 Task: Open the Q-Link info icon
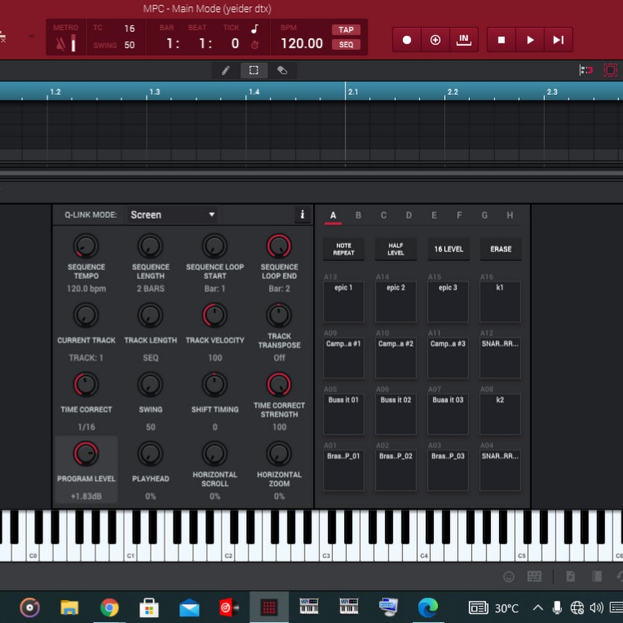coord(302,215)
